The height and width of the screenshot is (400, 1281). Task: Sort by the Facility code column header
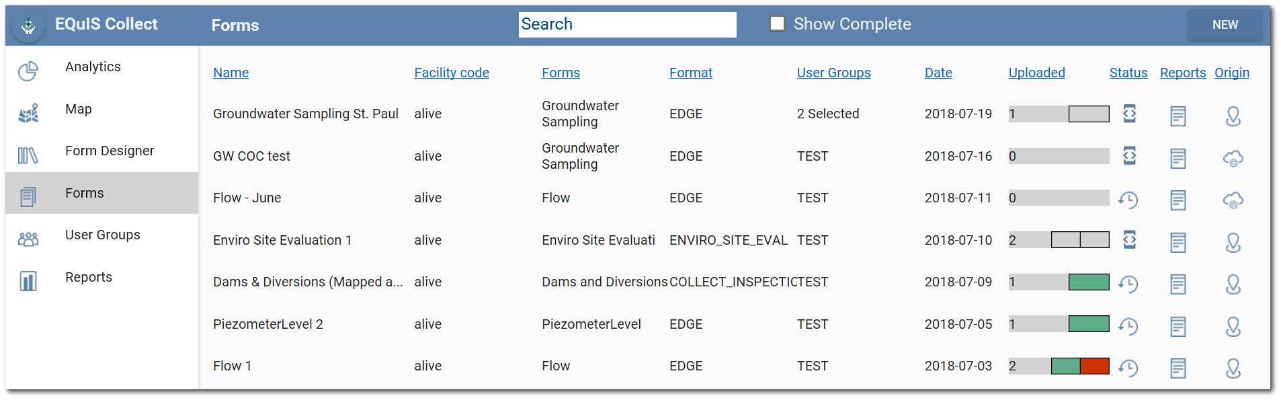452,73
